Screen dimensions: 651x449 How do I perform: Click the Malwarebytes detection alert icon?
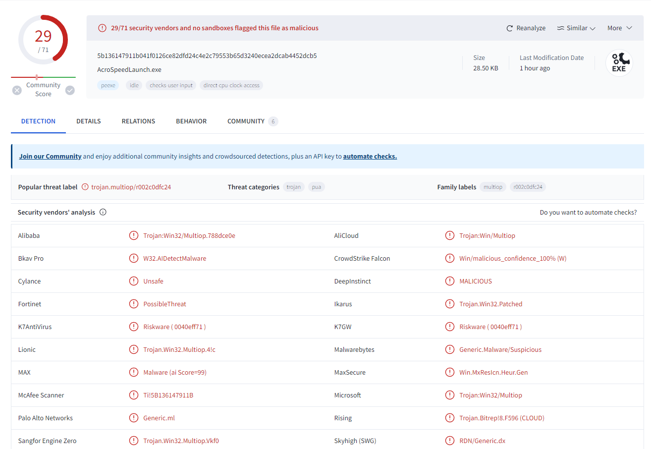tap(450, 349)
